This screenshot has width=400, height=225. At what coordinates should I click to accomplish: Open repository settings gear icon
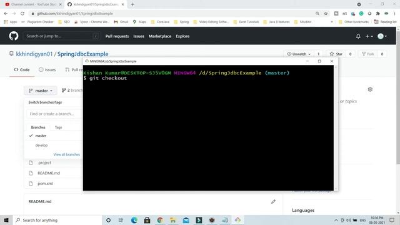click(370, 89)
